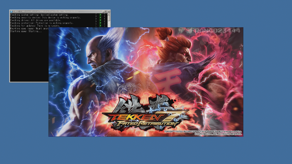Click the Bandai Namco copyright notice
This screenshot has height=164, width=292.
pyautogui.click(x=203, y=132)
